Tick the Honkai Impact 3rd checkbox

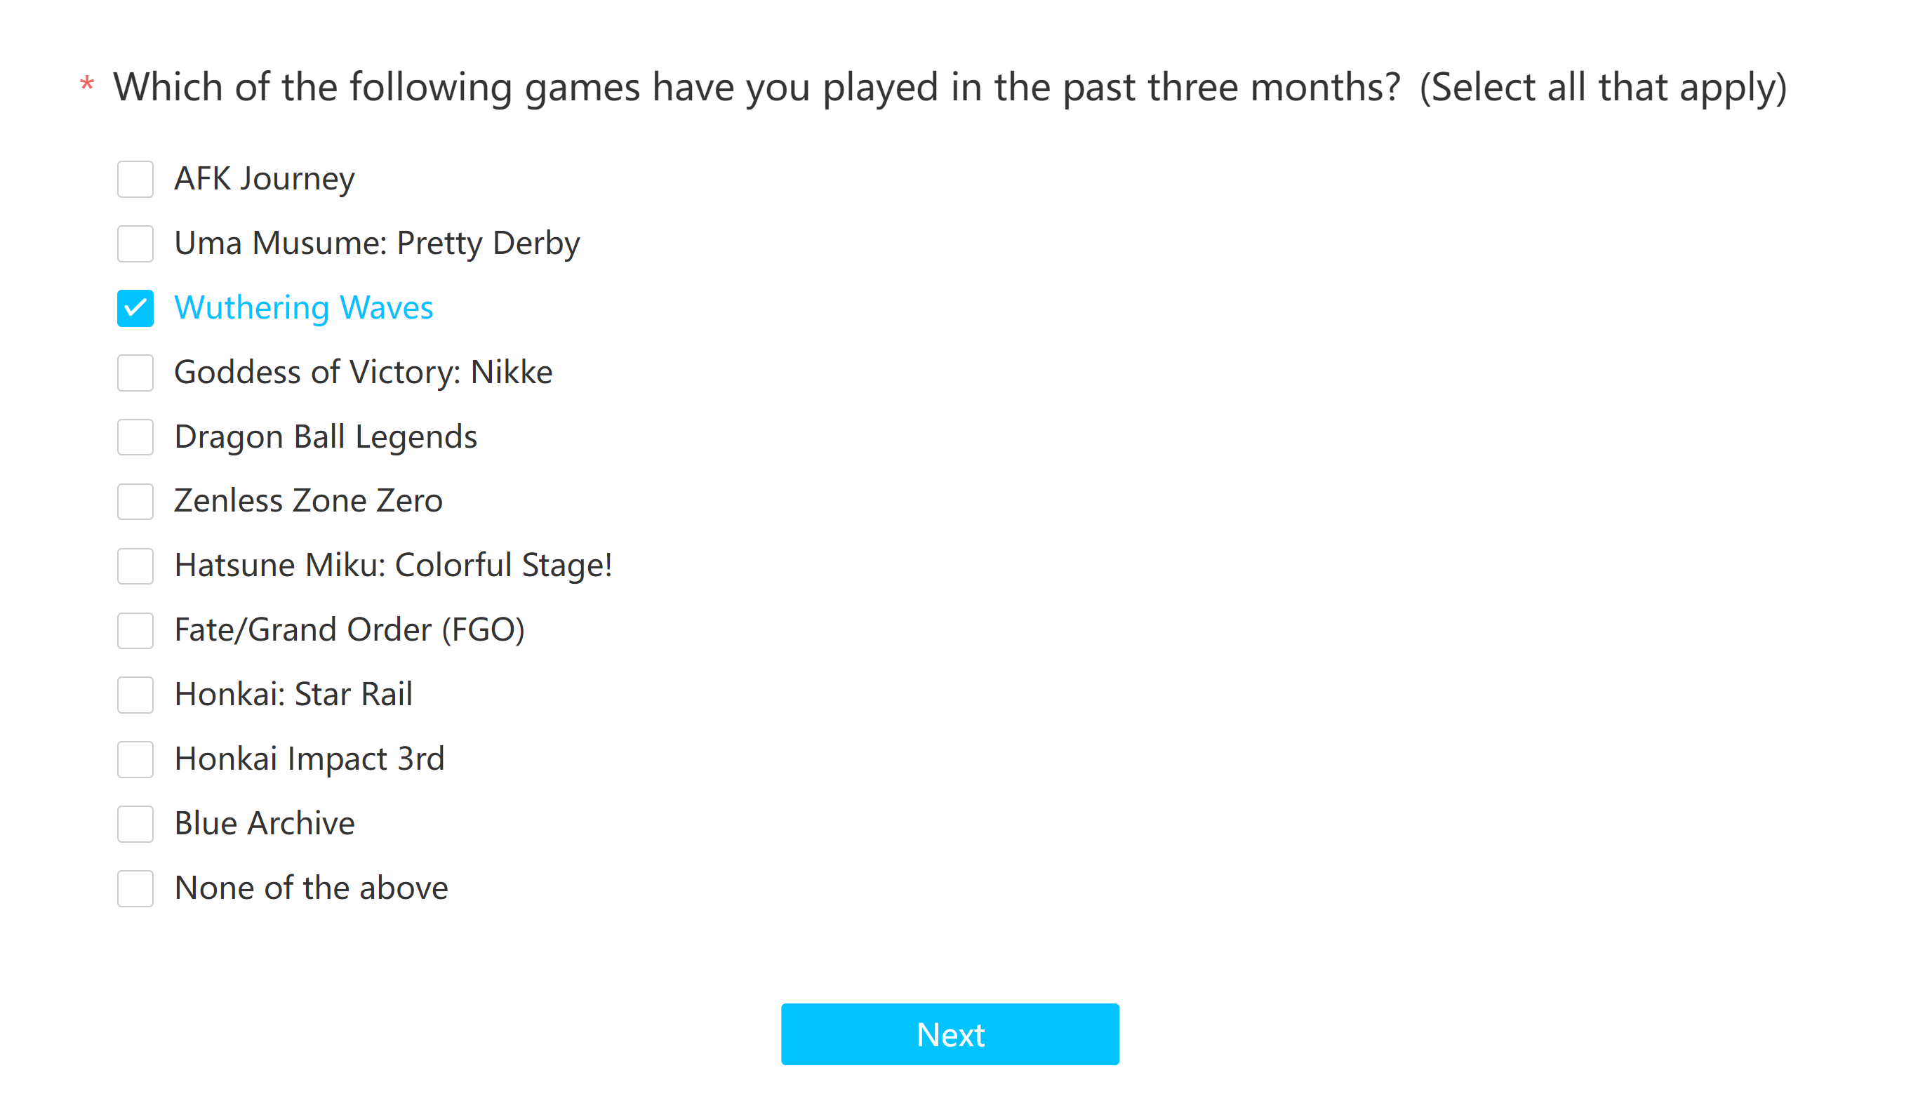click(135, 759)
